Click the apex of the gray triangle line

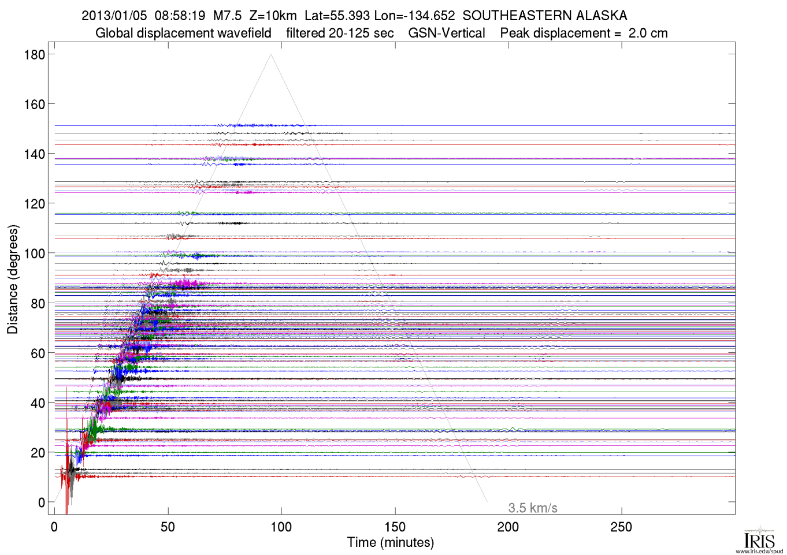click(x=270, y=55)
